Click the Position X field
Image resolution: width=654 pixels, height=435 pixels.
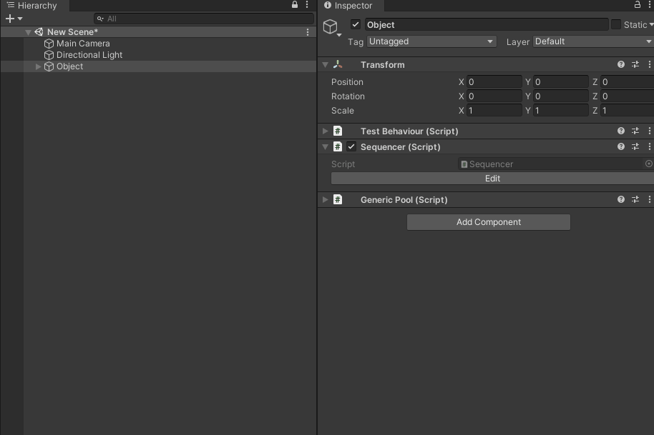[x=494, y=82]
